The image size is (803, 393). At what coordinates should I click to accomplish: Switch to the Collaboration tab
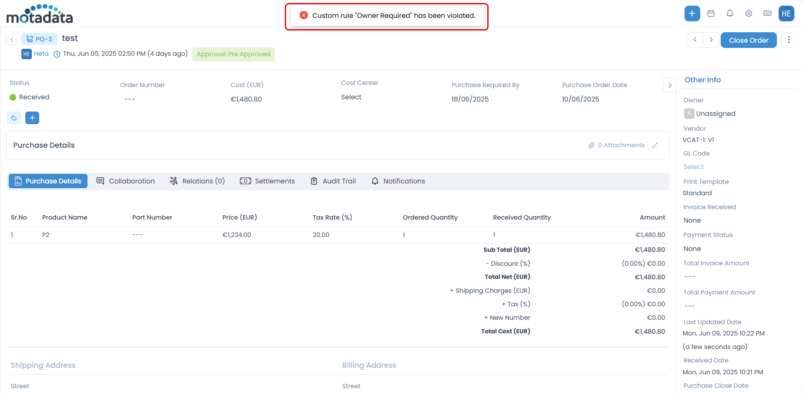point(126,181)
